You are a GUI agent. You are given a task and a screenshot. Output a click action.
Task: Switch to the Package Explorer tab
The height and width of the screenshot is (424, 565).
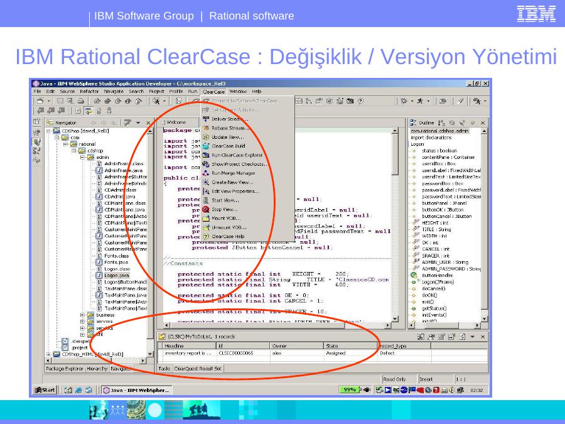pyautogui.click(x=65, y=369)
